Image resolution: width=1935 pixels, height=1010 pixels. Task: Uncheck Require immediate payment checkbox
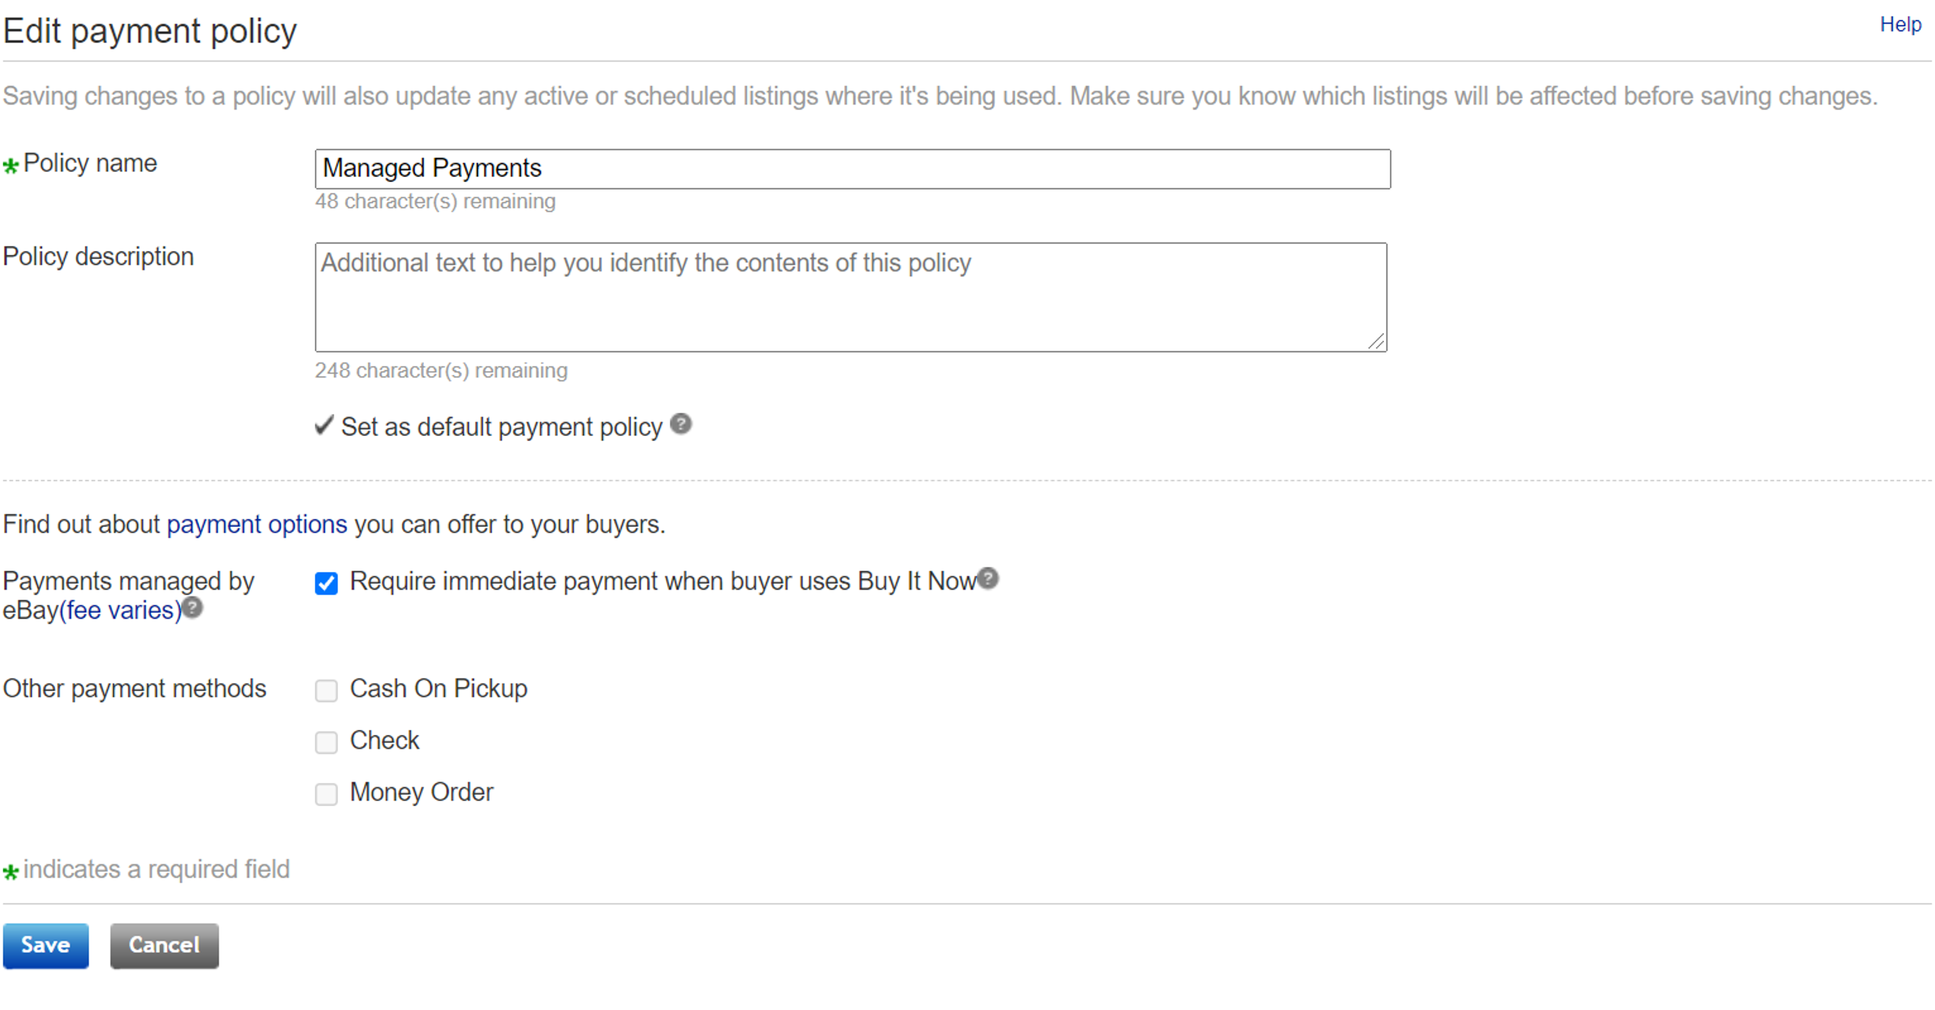[326, 584]
